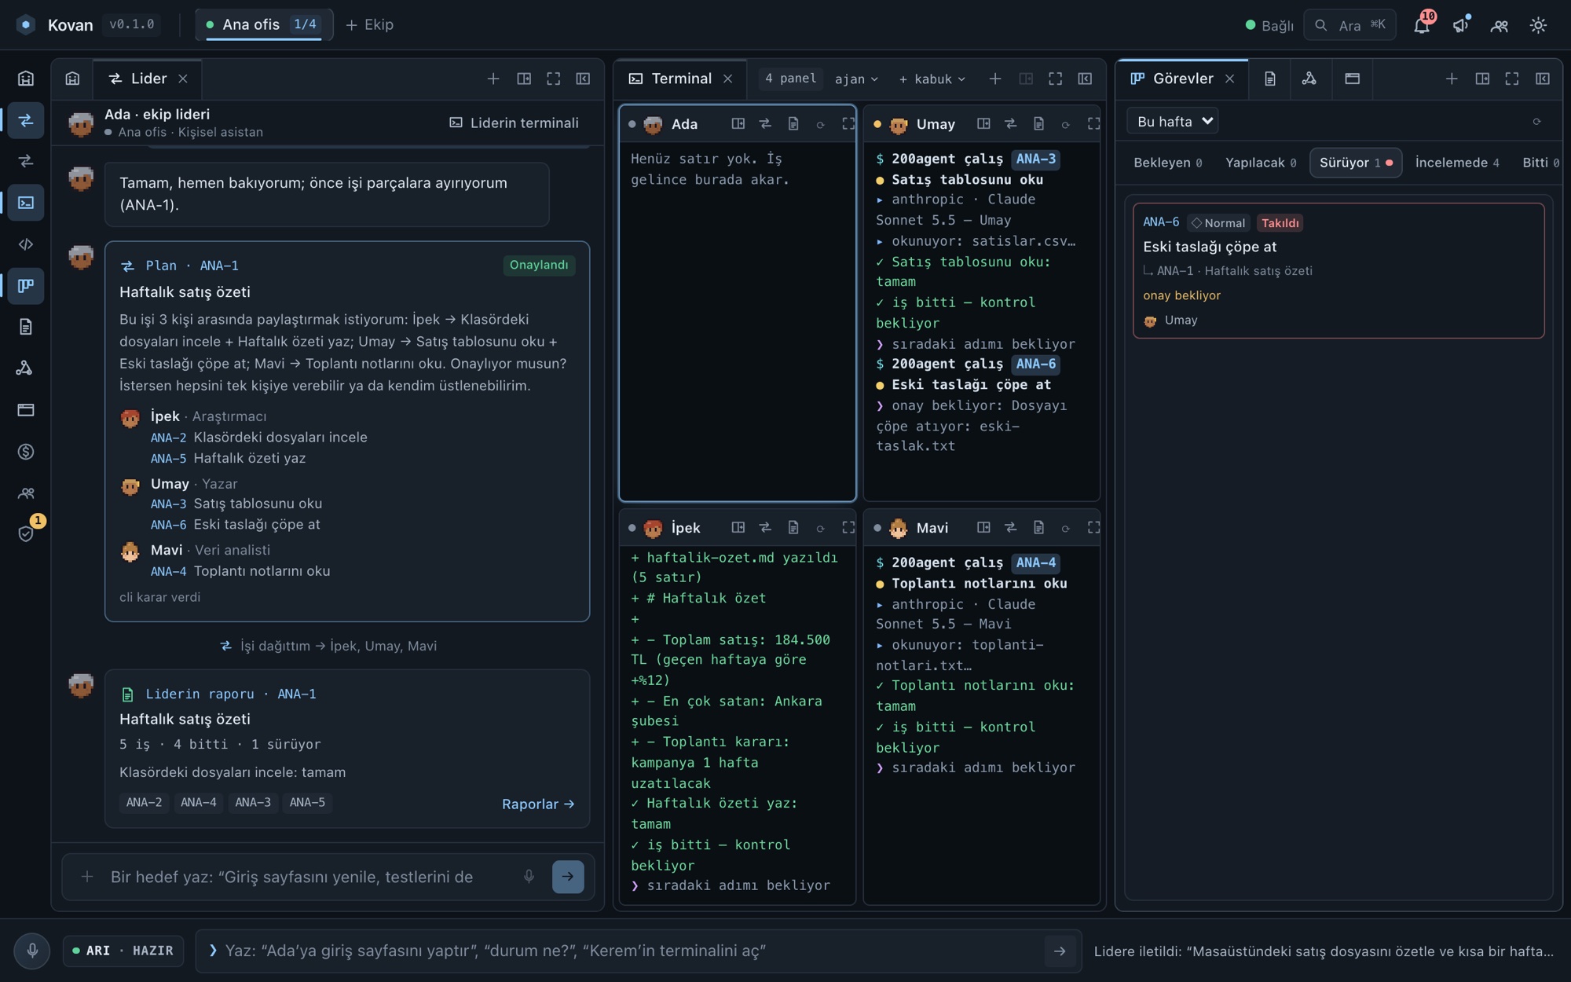Toggle the light theme sun icon

tap(1538, 25)
